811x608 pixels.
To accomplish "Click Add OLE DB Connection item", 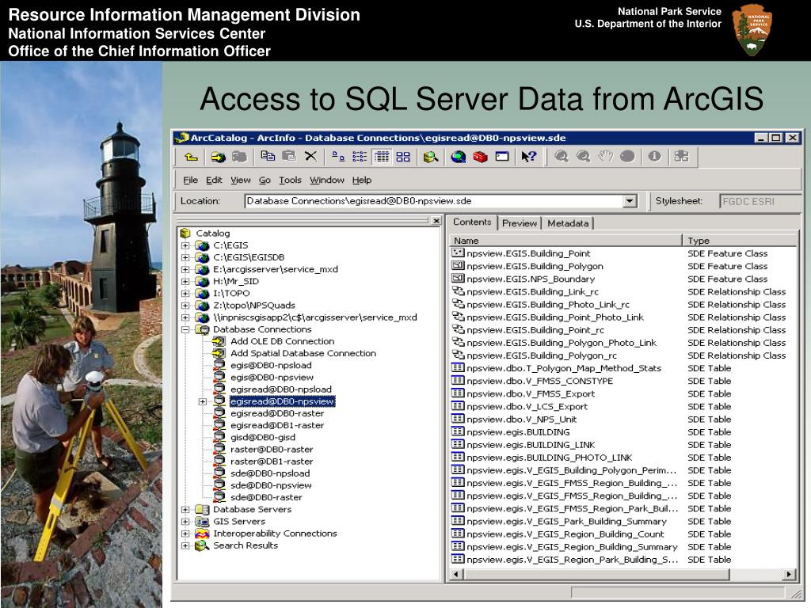I will (x=282, y=341).
